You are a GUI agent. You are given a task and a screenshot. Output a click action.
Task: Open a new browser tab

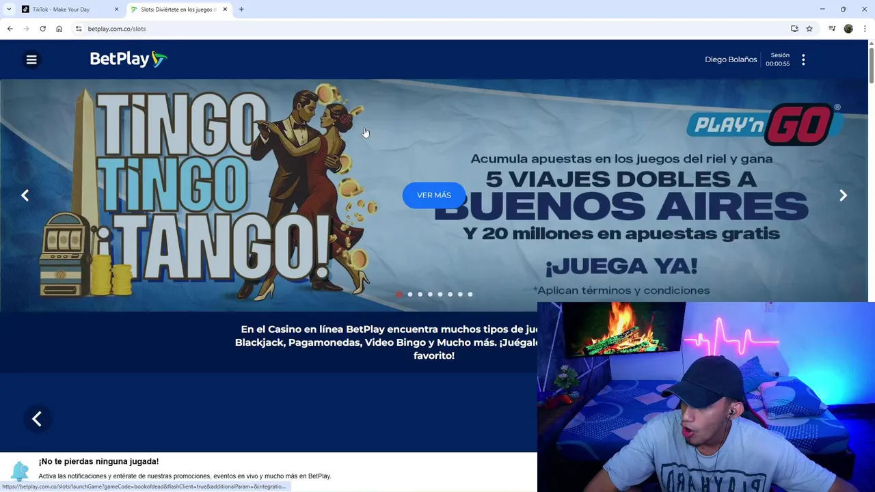[x=241, y=10]
